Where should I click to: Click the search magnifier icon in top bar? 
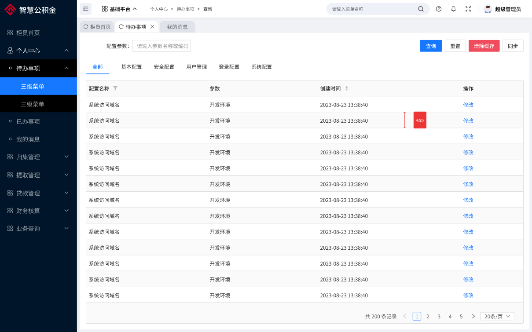pyautogui.click(x=421, y=9)
